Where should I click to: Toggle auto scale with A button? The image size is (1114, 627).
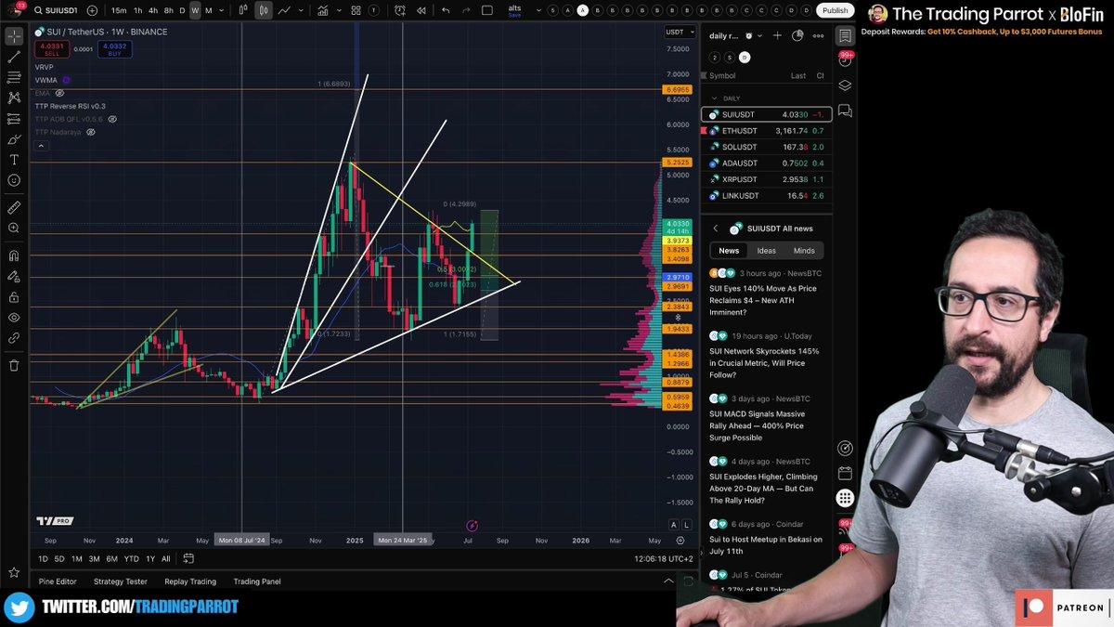(x=674, y=525)
